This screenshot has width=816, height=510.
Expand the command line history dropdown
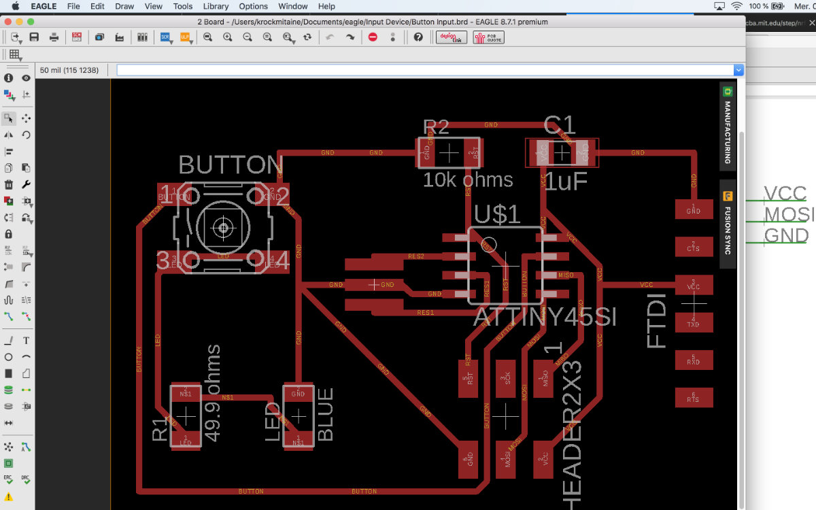tap(738, 70)
